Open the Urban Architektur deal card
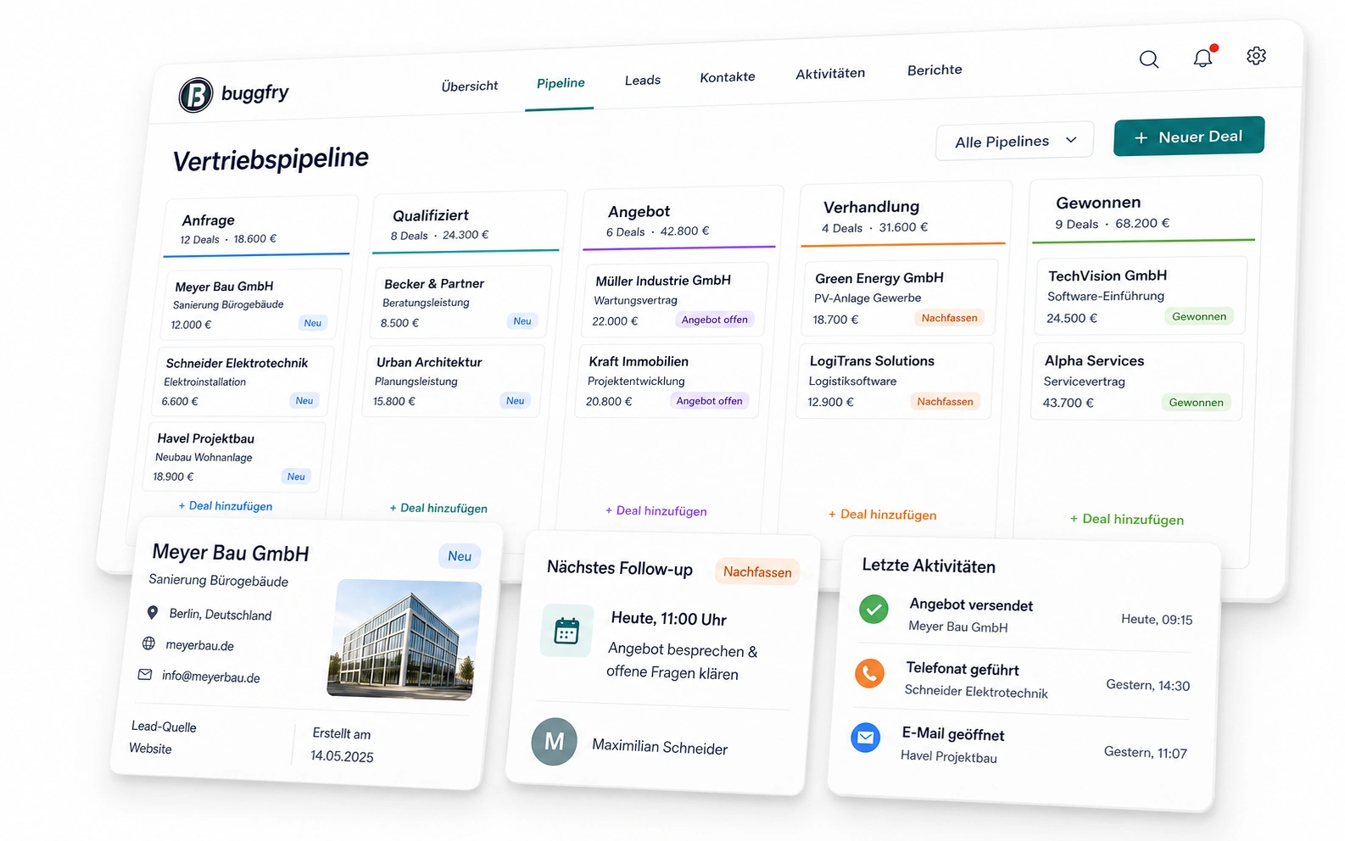The width and height of the screenshot is (1345, 841). click(454, 381)
